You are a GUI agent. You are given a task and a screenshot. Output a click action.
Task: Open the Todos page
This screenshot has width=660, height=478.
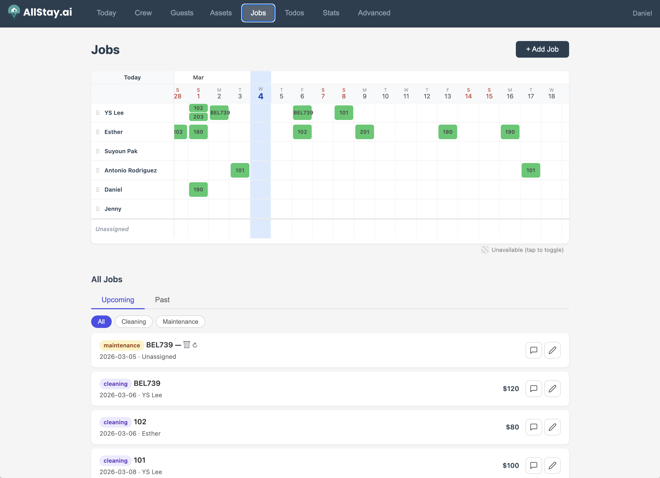pyautogui.click(x=294, y=13)
